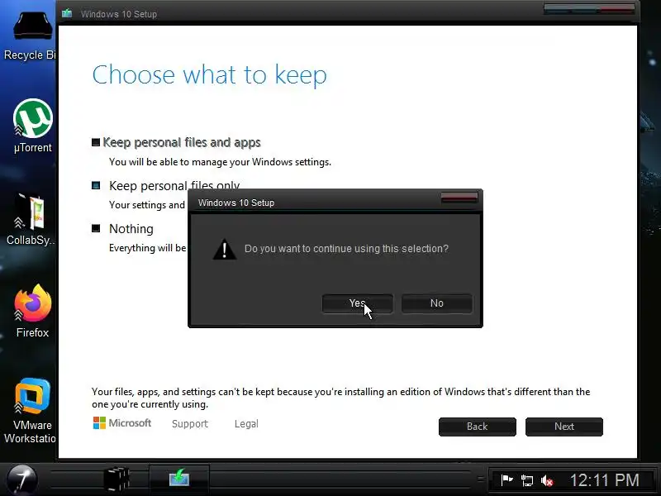Open VMware Workstation desktop shortcut
The height and width of the screenshot is (496, 661).
[x=30, y=411]
